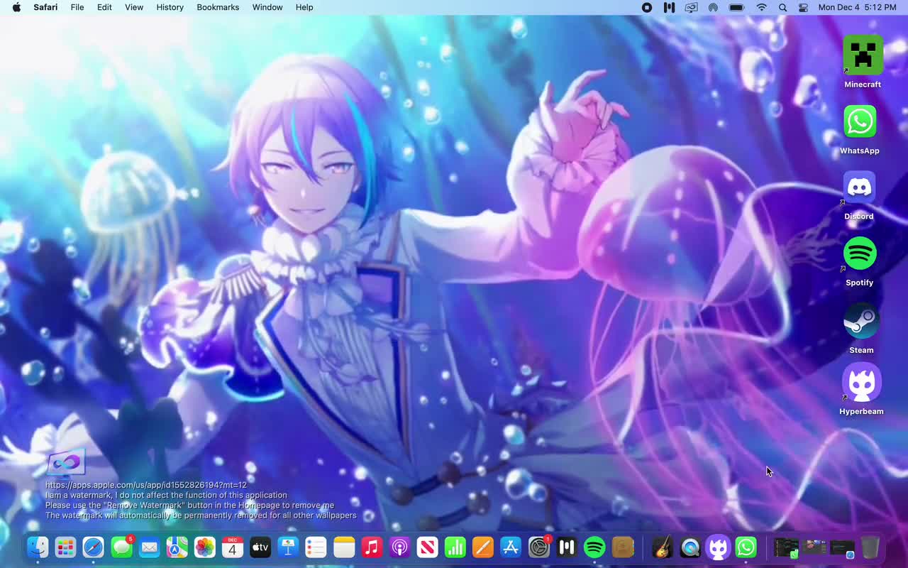
Task: Open Numbers in the Dock
Action: pos(455,547)
